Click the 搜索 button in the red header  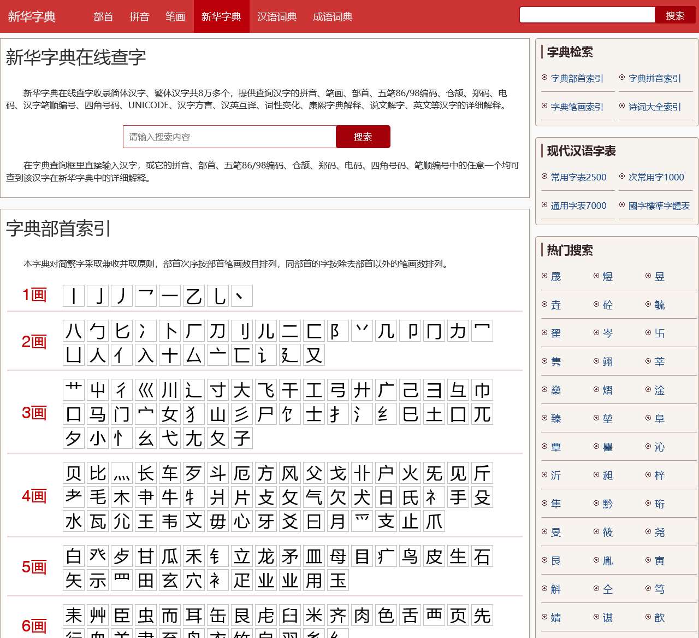pyautogui.click(x=675, y=15)
